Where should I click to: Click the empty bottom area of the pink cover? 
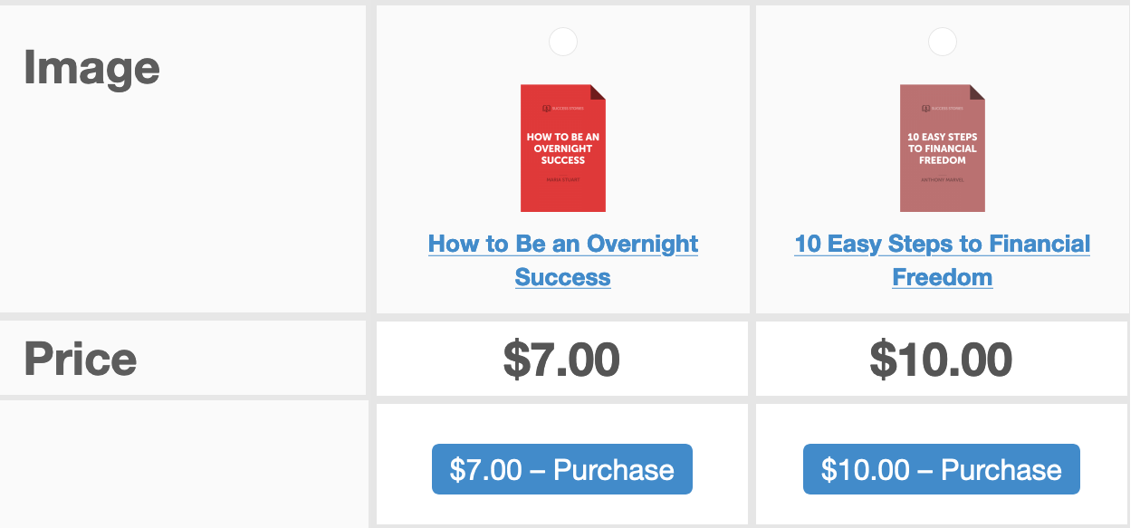[943, 198]
